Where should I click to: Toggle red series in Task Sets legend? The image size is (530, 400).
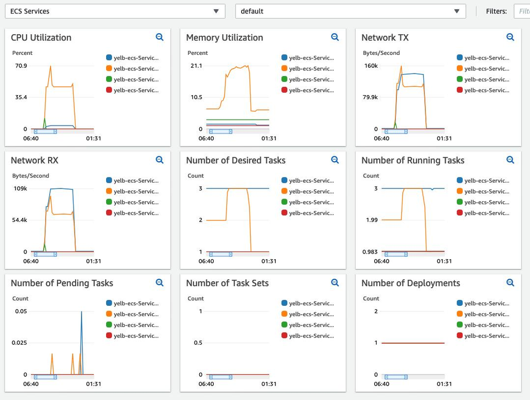(x=307, y=335)
